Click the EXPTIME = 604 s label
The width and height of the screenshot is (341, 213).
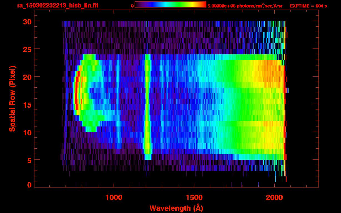click(x=308, y=6)
